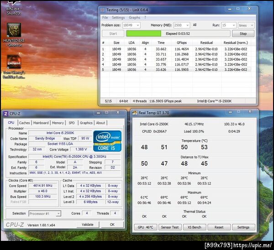Click the Time column header in LinX
The image size is (274, 250).
161,43
